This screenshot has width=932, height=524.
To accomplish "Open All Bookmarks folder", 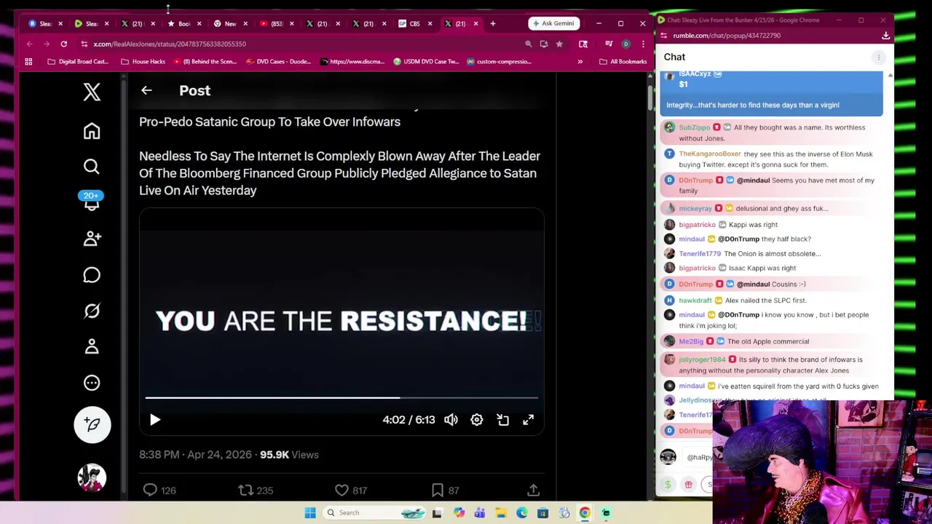I will [x=623, y=62].
